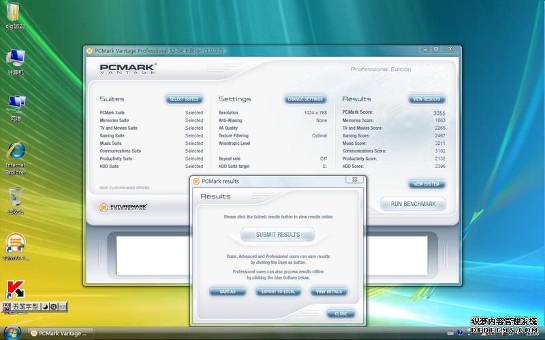Click the Gaming Score value 2467
The width and height of the screenshot is (545, 340).
pyautogui.click(x=440, y=135)
